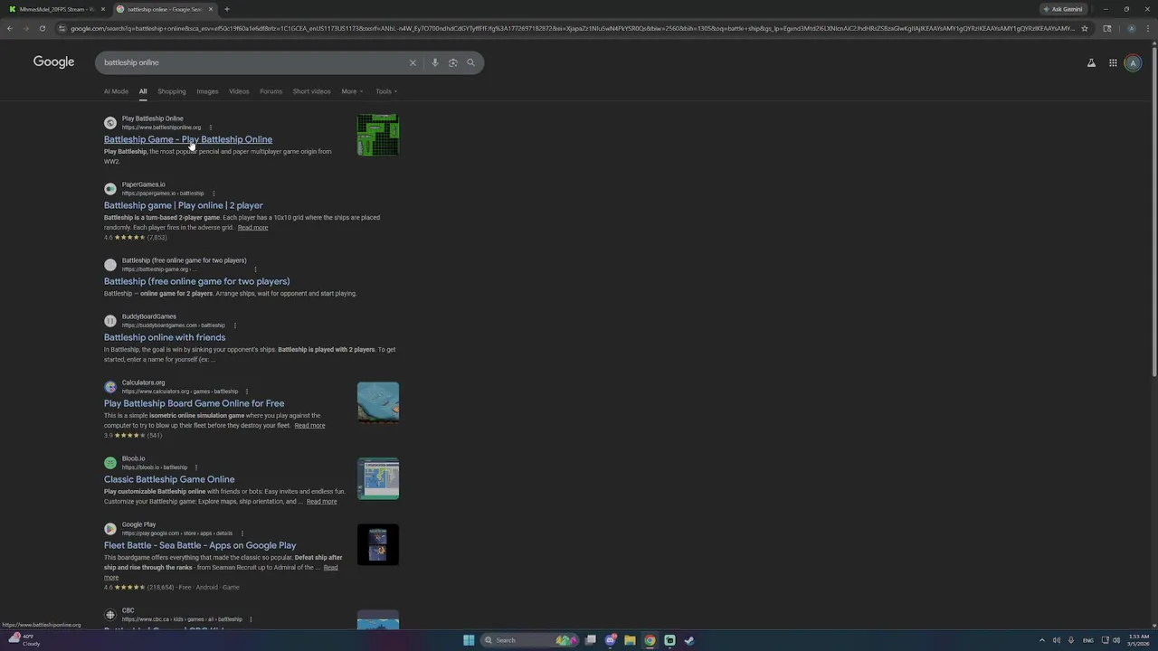Open Battleship Game - Play Battleship Online link

(188, 139)
